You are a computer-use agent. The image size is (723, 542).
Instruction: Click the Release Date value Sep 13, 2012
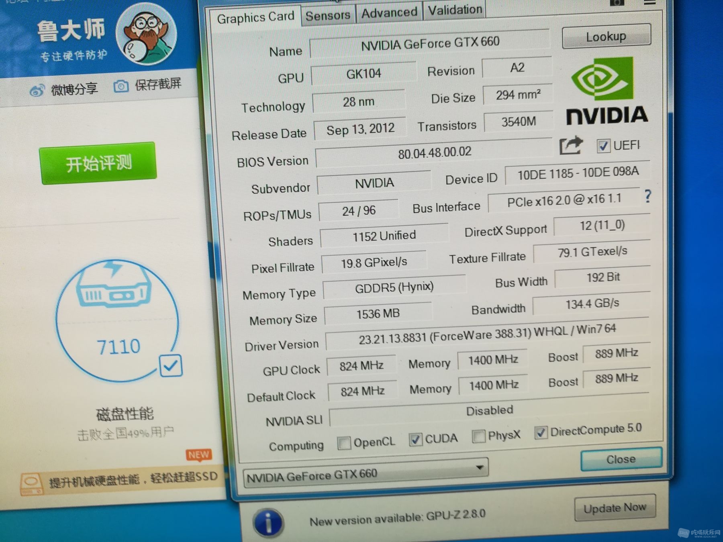[360, 129]
